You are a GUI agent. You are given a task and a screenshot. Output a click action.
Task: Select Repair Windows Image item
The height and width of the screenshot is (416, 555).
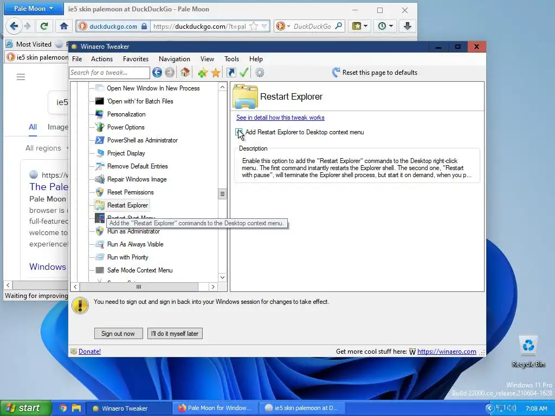coord(137,179)
